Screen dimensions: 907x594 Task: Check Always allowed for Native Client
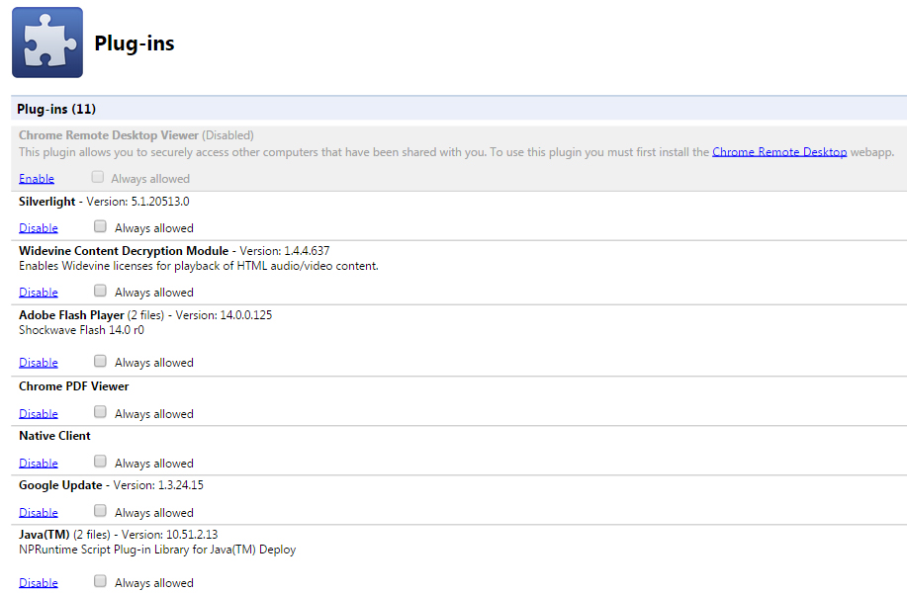tap(100, 462)
